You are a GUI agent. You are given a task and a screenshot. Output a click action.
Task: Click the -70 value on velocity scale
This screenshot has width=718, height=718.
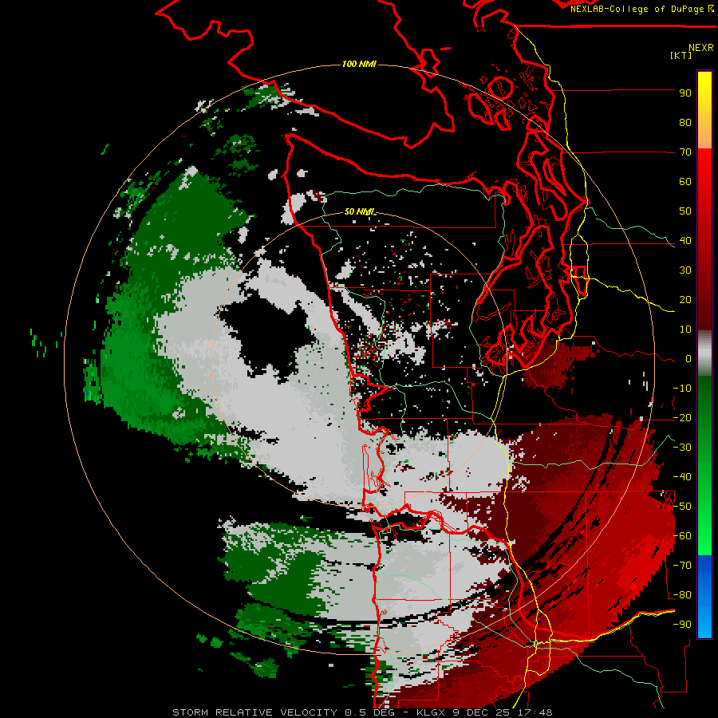(682, 566)
